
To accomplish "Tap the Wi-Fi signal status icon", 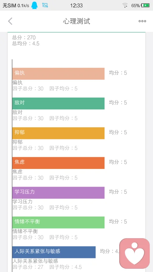I will 125,5.
